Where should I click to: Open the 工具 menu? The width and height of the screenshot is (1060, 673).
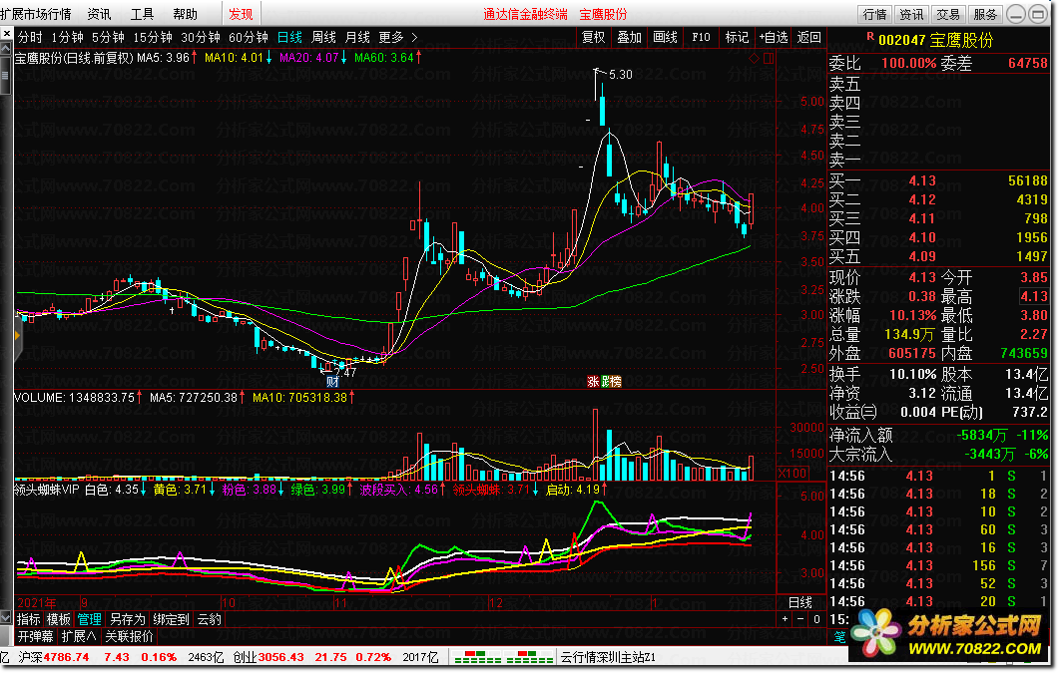tap(142, 14)
